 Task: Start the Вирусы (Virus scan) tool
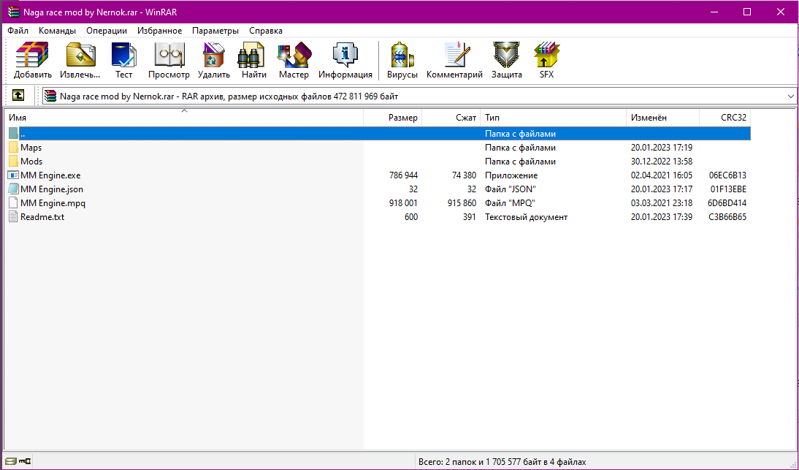click(402, 60)
